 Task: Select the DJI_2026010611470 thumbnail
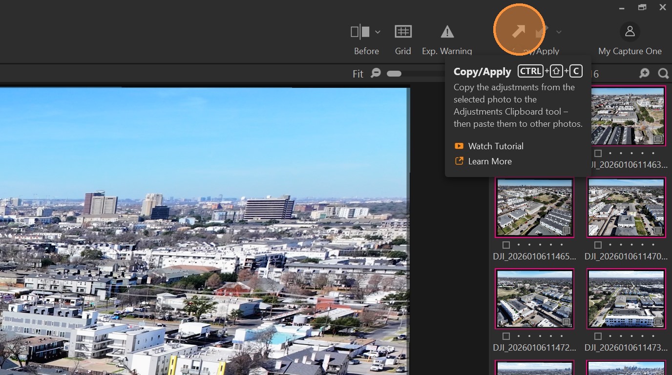coord(627,207)
